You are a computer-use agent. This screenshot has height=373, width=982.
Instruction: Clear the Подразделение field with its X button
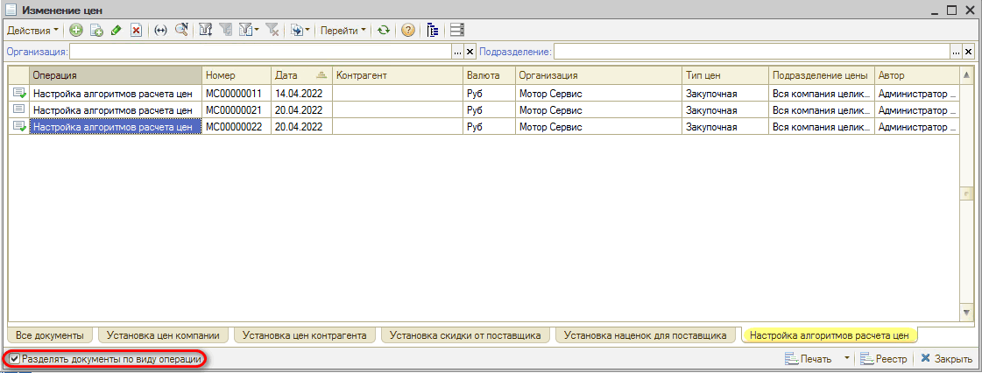[x=969, y=52]
